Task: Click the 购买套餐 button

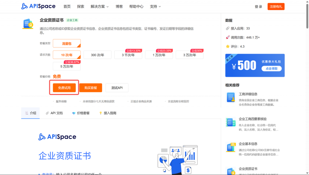Action: [x=91, y=88]
